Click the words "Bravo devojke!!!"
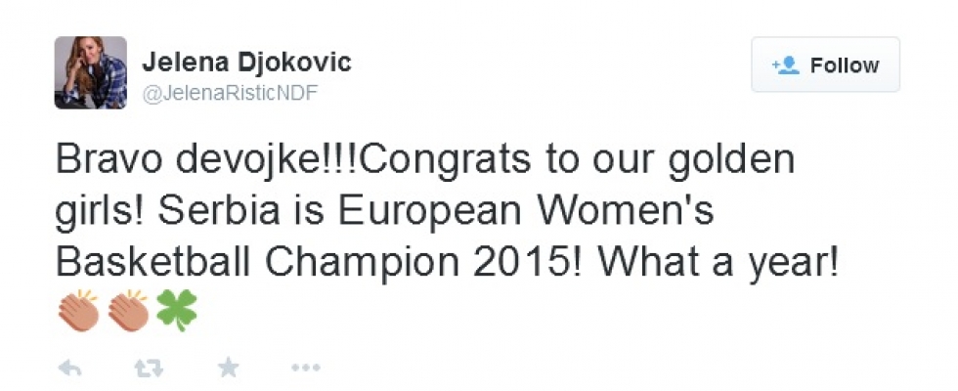The height and width of the screenshot is (391, 958). click(x=167, y=159)
